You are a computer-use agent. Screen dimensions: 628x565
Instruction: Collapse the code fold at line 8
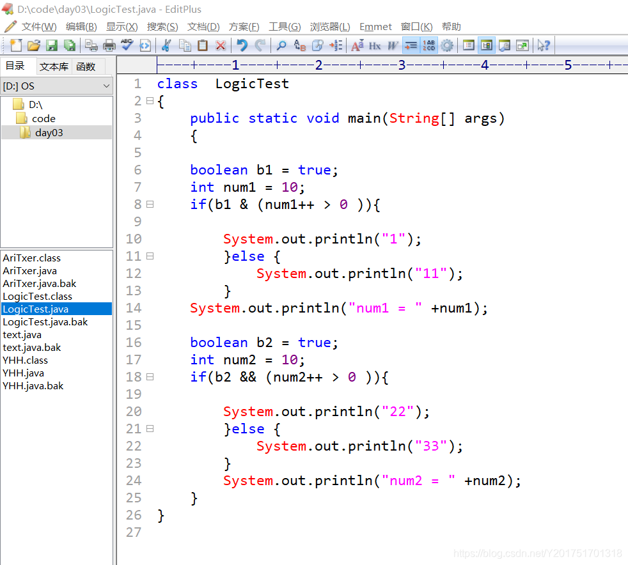tap(150, 205)
